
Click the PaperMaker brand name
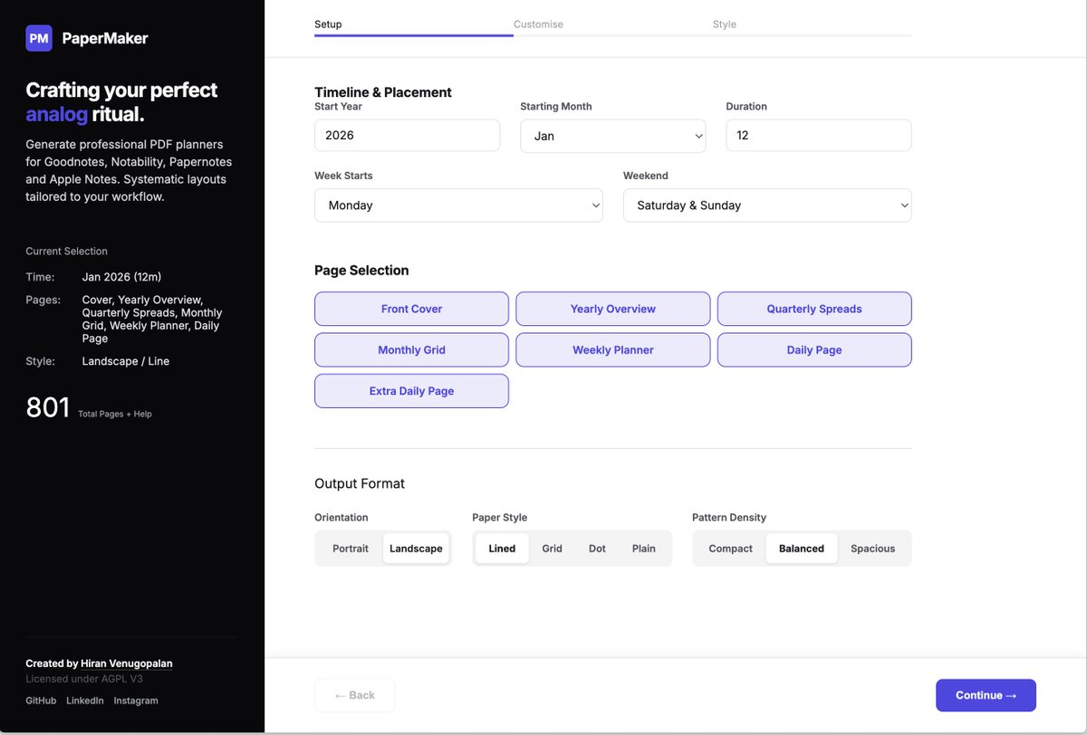click(105, 38)
